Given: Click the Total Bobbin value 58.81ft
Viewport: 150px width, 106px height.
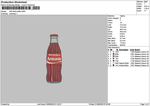Looking at the screenshot, I should click(x=122, y=45).
